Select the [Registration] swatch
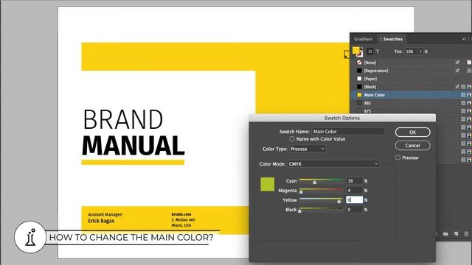Screen dimensions: 472x265 (x=412, y=71)
